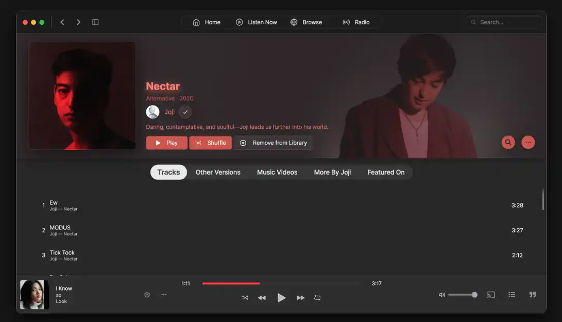The image size is (562, 322).
Task: Open the player bar ellipsis menu
Action: [x=164, y=295]
